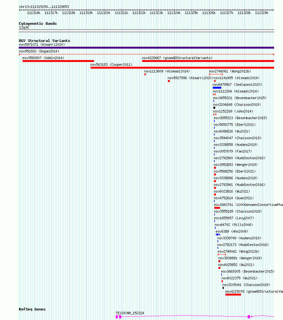The height and width of the screenshot is (320, 283).
Task: Open esv2660741 1000GenomesConsortium label
Action: 248,205
